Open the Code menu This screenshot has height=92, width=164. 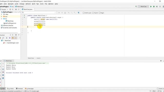16,4
